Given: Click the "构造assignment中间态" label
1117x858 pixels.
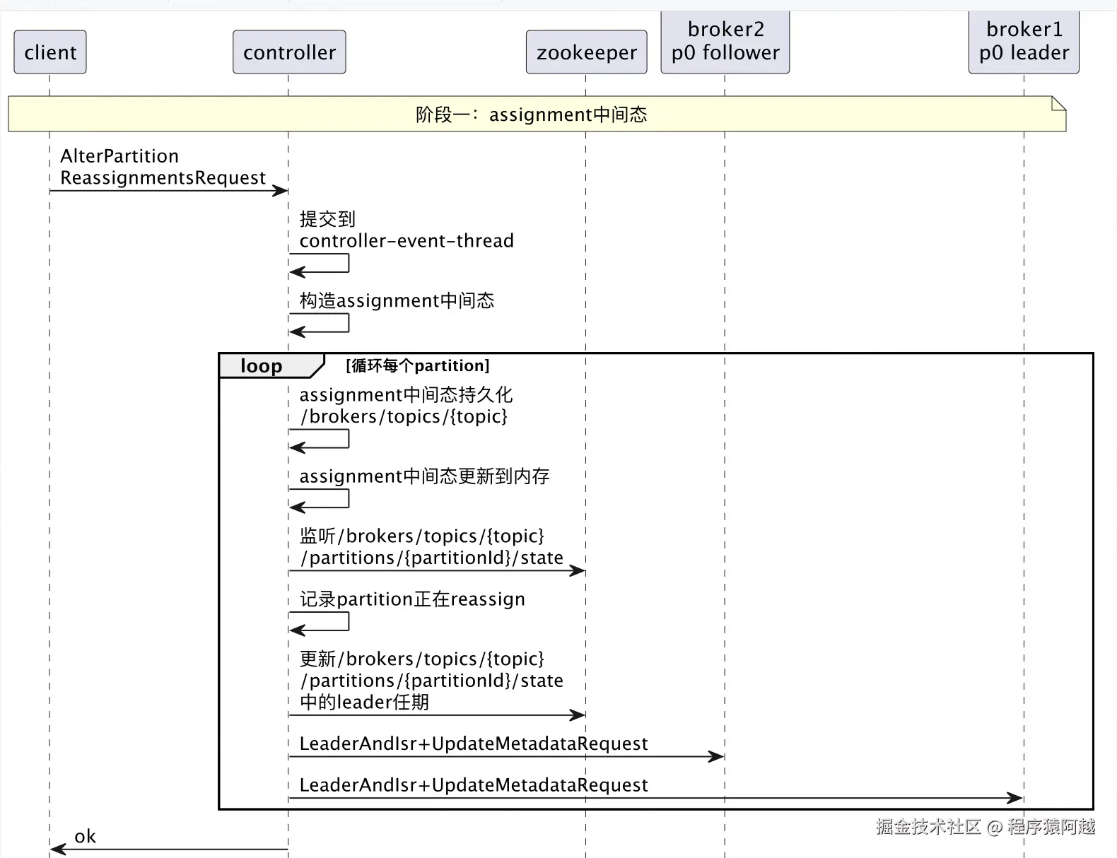Looking at the screenshot, I should click(397, 300).
